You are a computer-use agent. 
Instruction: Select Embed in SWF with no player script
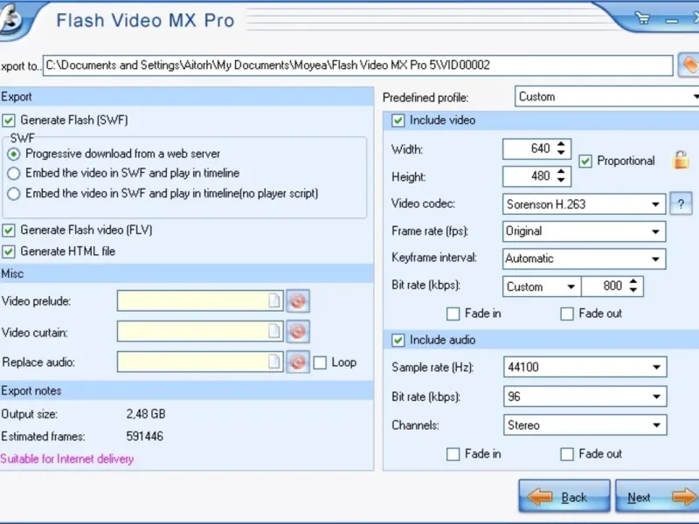click(14, 194)
